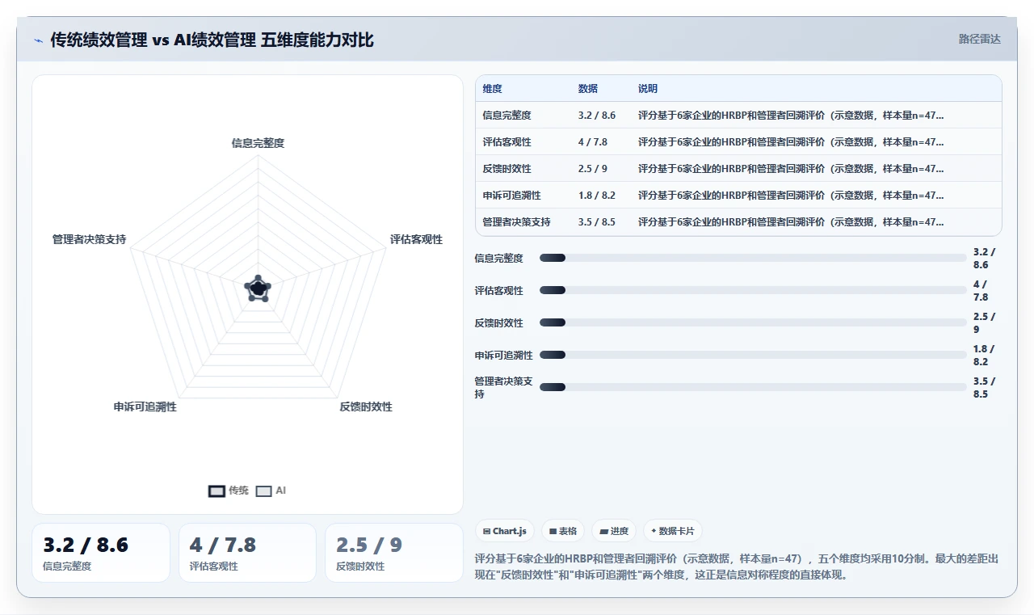
Task: Click the summary paragraph below the tags
Action: (737, 567)
